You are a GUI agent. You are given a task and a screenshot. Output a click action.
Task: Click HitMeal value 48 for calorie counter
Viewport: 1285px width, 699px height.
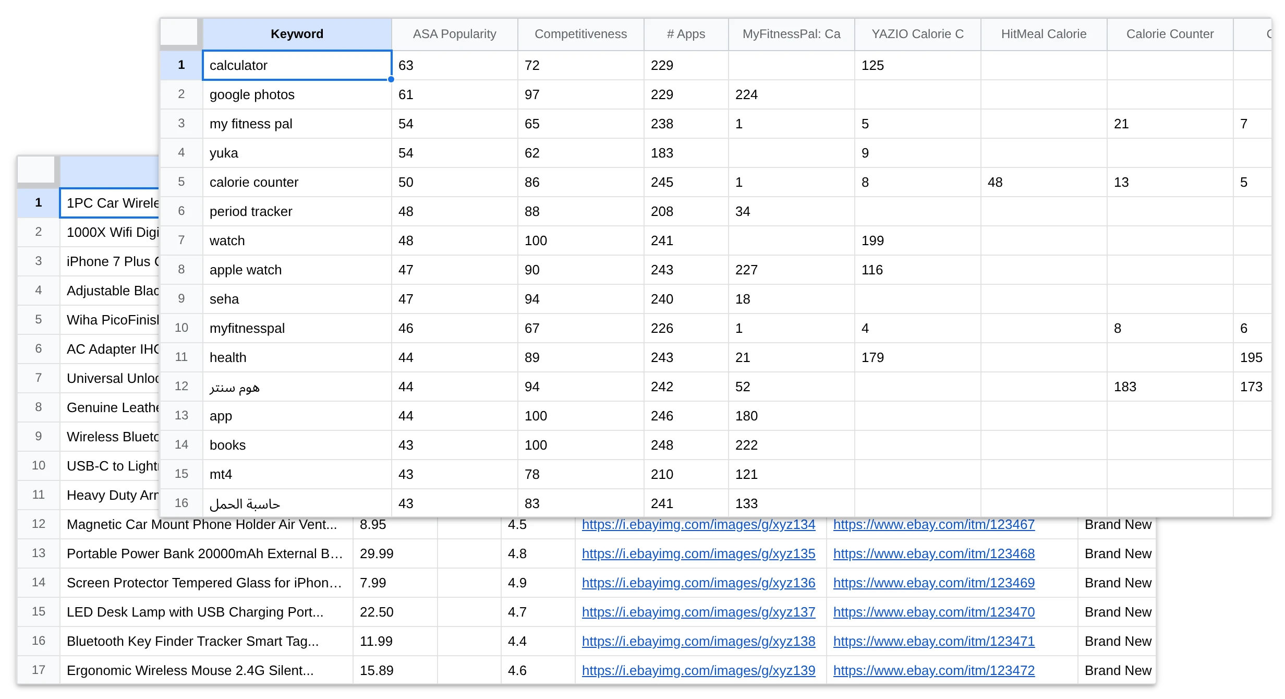coord(1044,182)
